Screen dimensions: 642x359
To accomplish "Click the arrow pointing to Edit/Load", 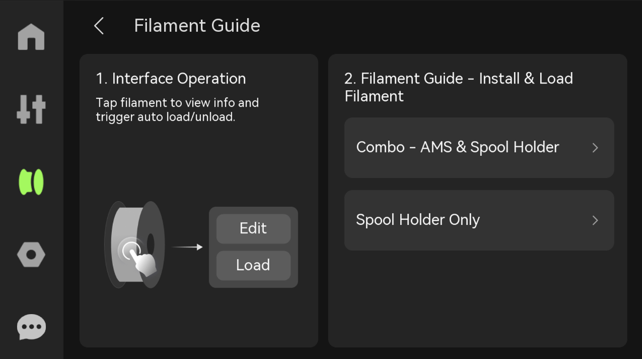I will (187, 247).
